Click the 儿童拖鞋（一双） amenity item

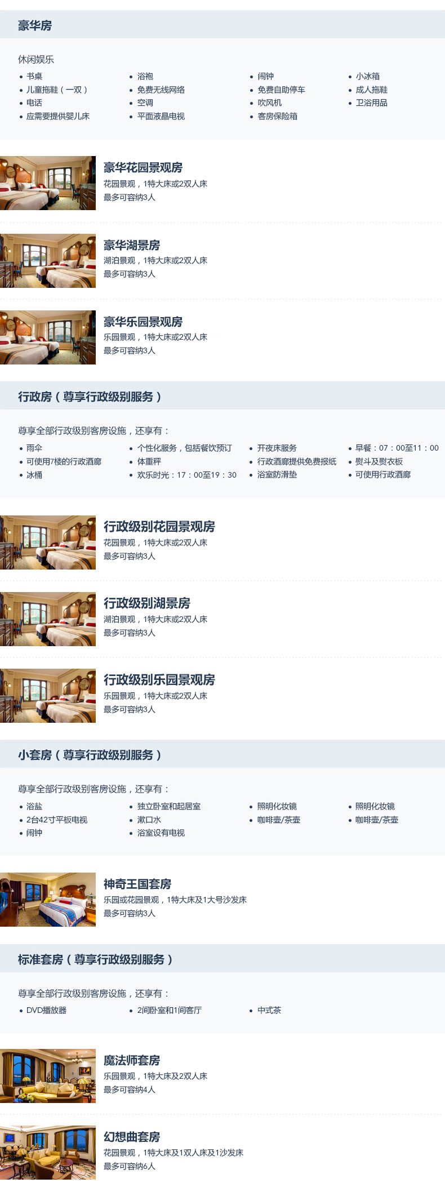point(57,90)
